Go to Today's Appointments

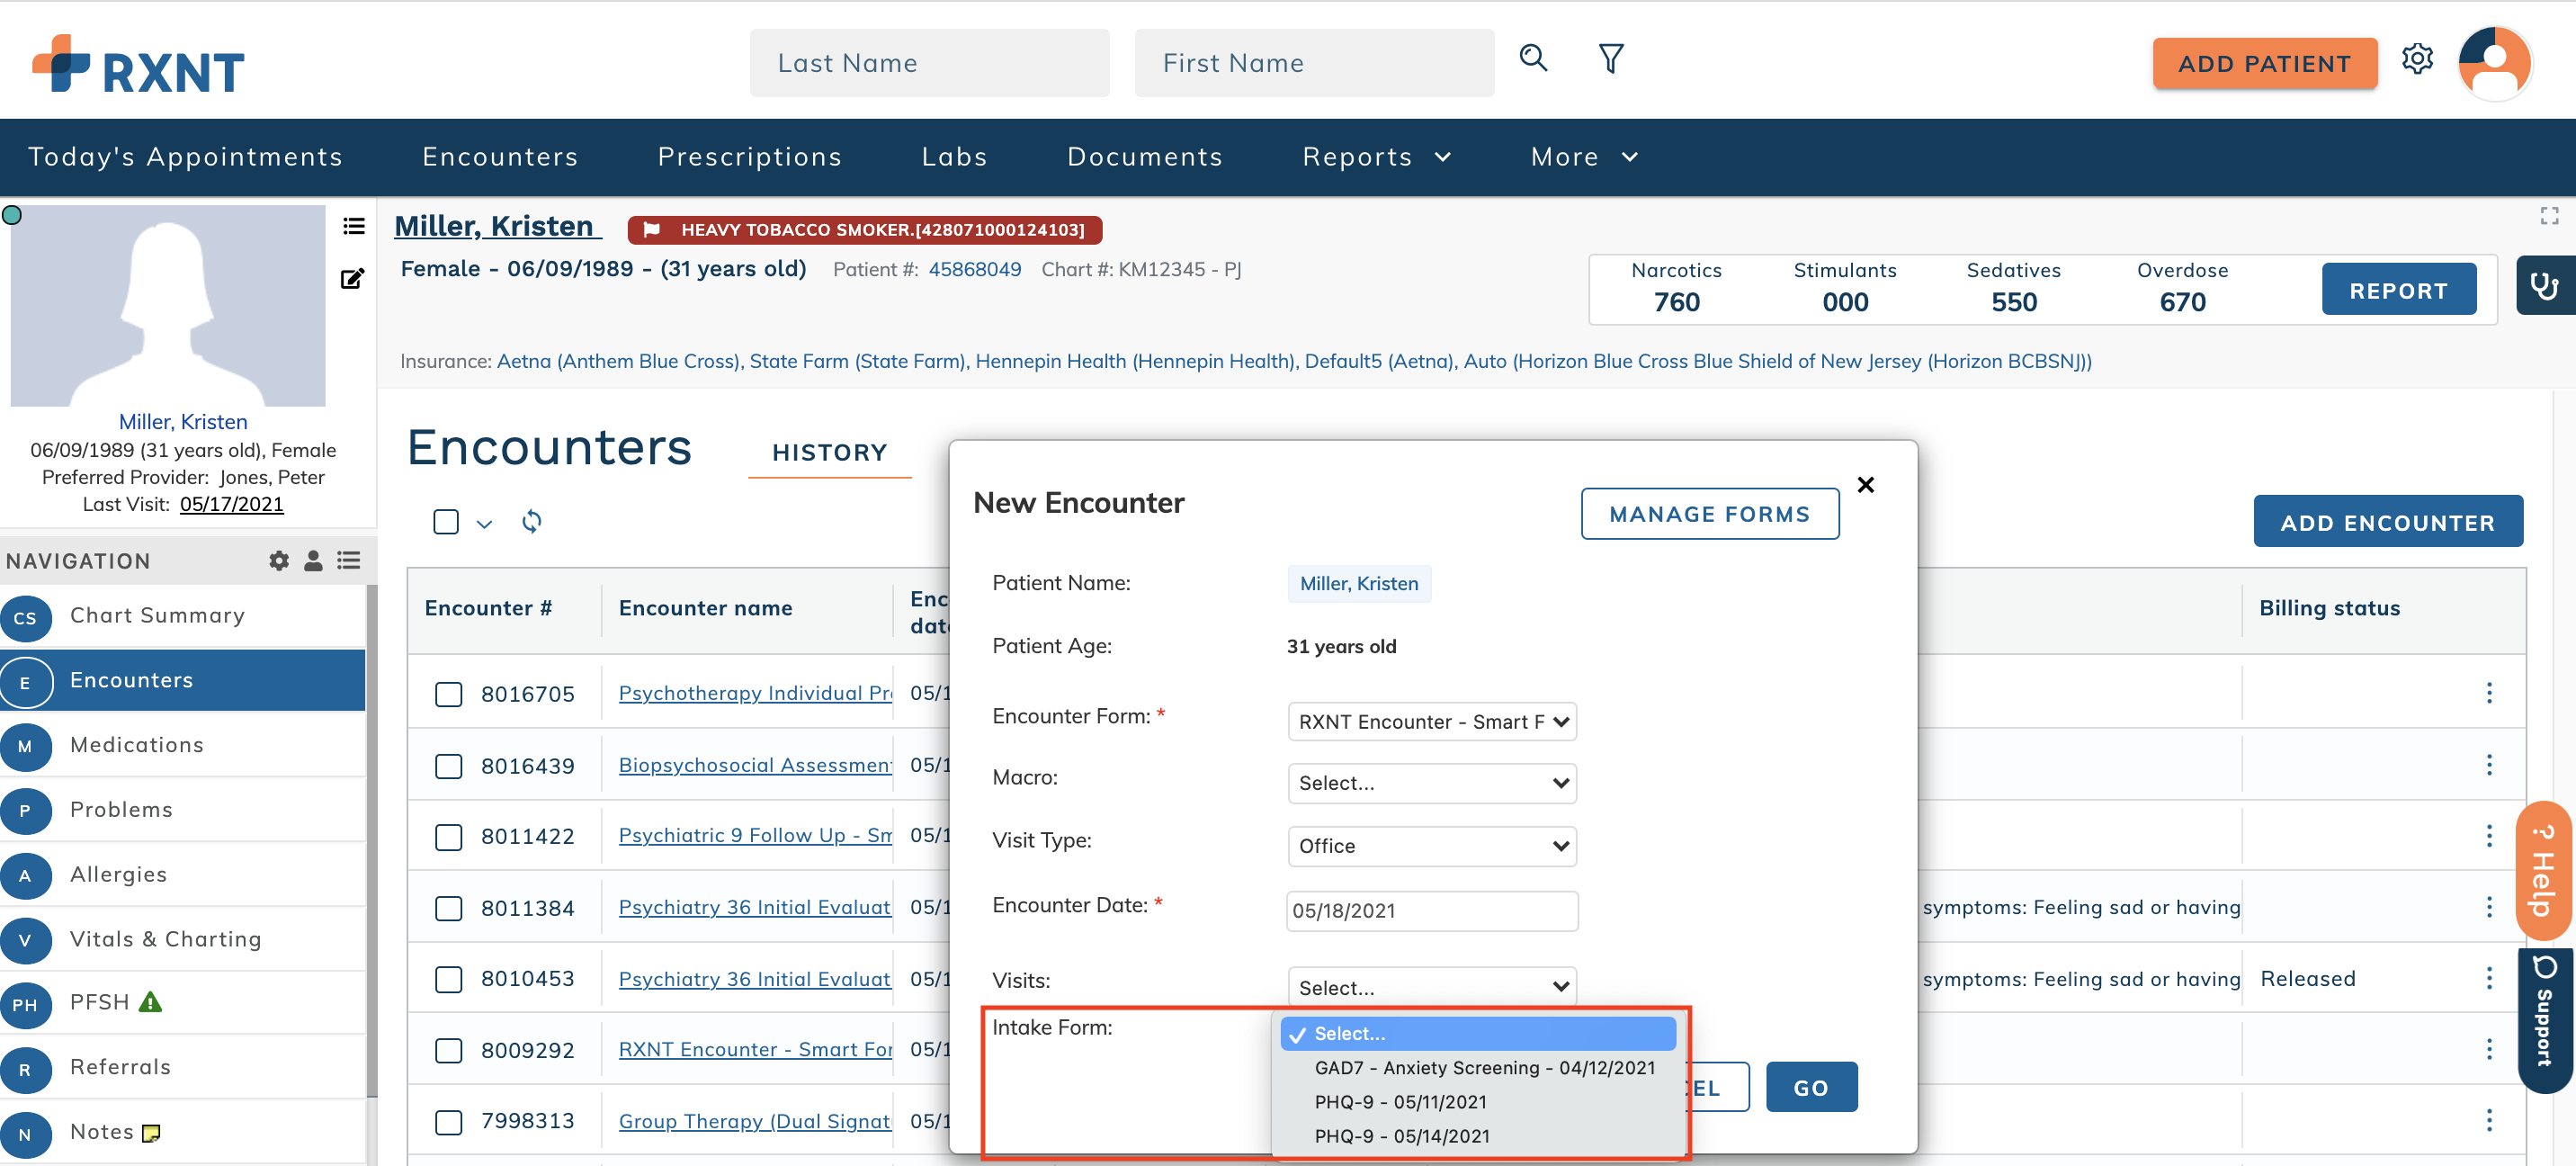click(x=185, y=157)
